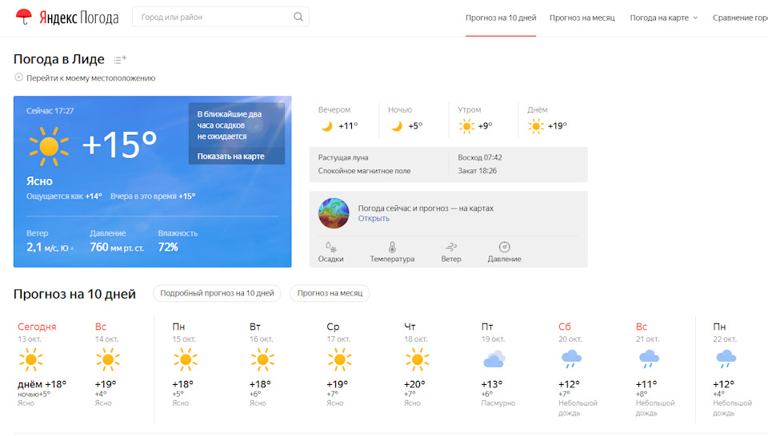Expand the Погода на карте dropdown
The height and width of the screenshot is (436, 768).
[664, 18]
